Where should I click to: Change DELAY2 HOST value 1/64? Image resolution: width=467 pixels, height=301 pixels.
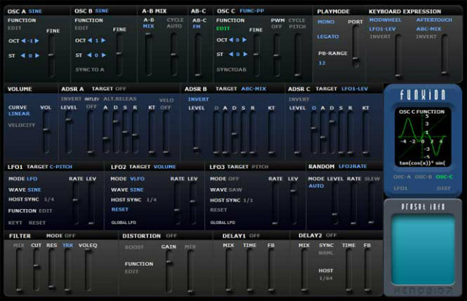pyautogui.click(x=325, y=278)
